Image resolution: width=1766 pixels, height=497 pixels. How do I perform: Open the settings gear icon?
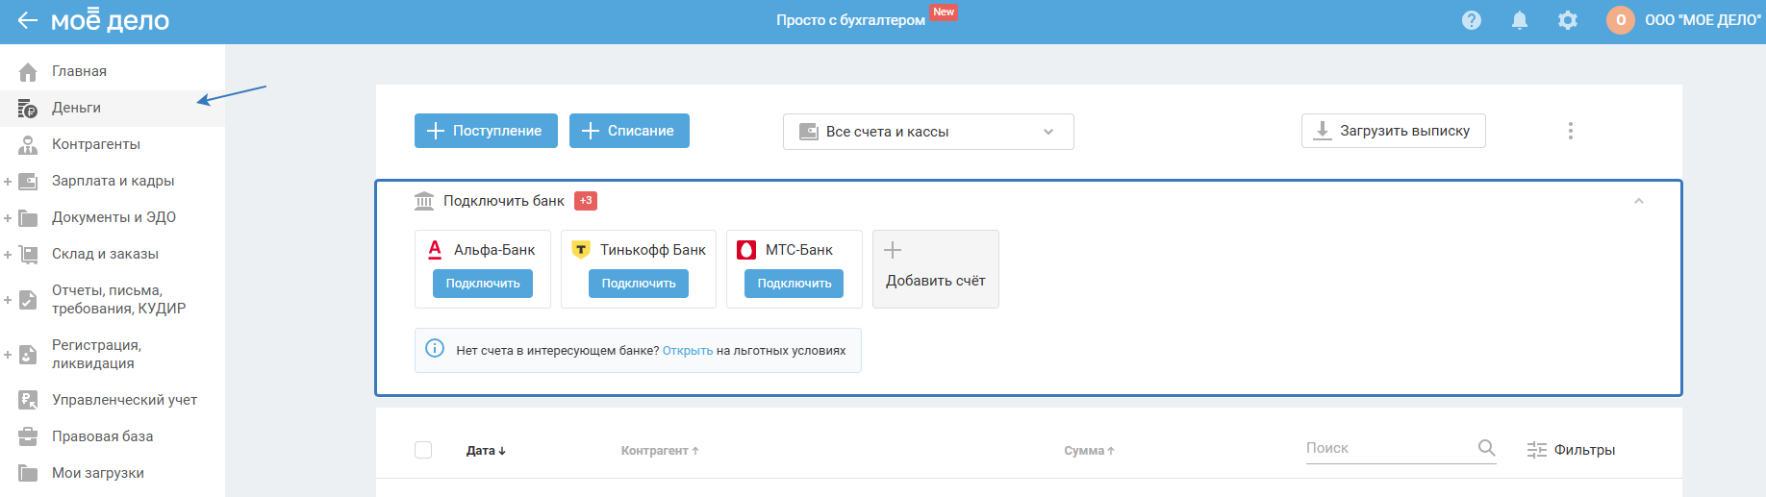tap(1568, 20)
